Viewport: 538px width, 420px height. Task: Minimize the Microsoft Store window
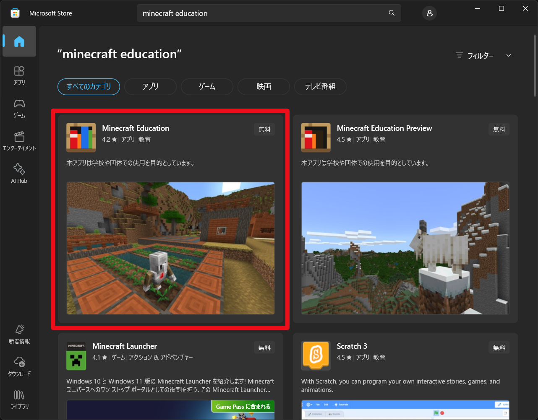click(x=478, y=8)
